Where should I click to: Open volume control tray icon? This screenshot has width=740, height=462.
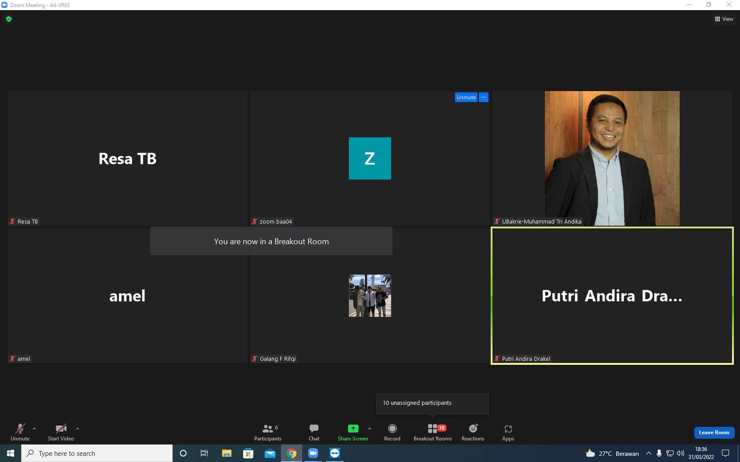681,453
